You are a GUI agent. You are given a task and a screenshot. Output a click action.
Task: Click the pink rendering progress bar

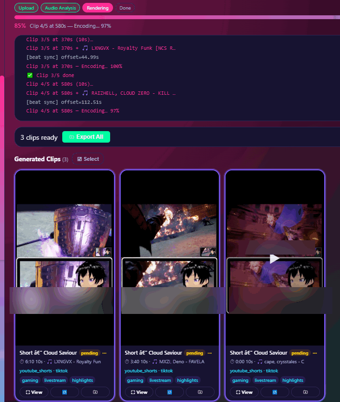[177, 17]
